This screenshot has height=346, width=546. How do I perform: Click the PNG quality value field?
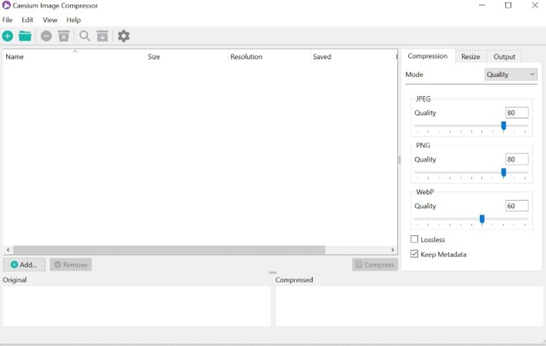[x=517, y=160]
